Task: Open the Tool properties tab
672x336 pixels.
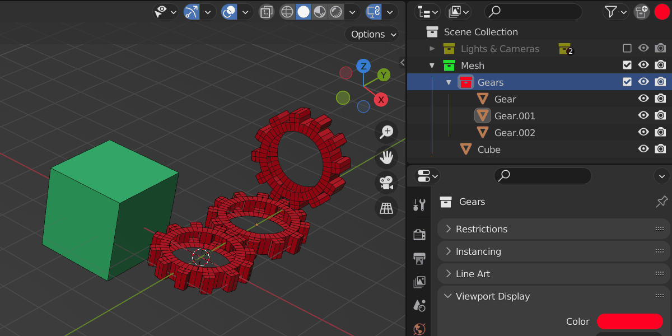Action: (419, 205)
